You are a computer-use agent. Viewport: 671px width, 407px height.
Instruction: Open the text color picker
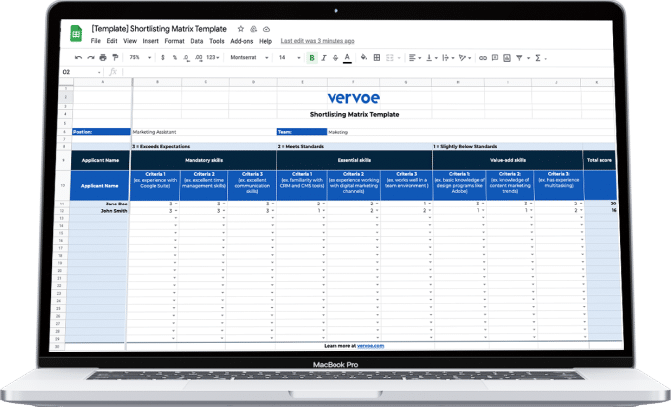347,58
